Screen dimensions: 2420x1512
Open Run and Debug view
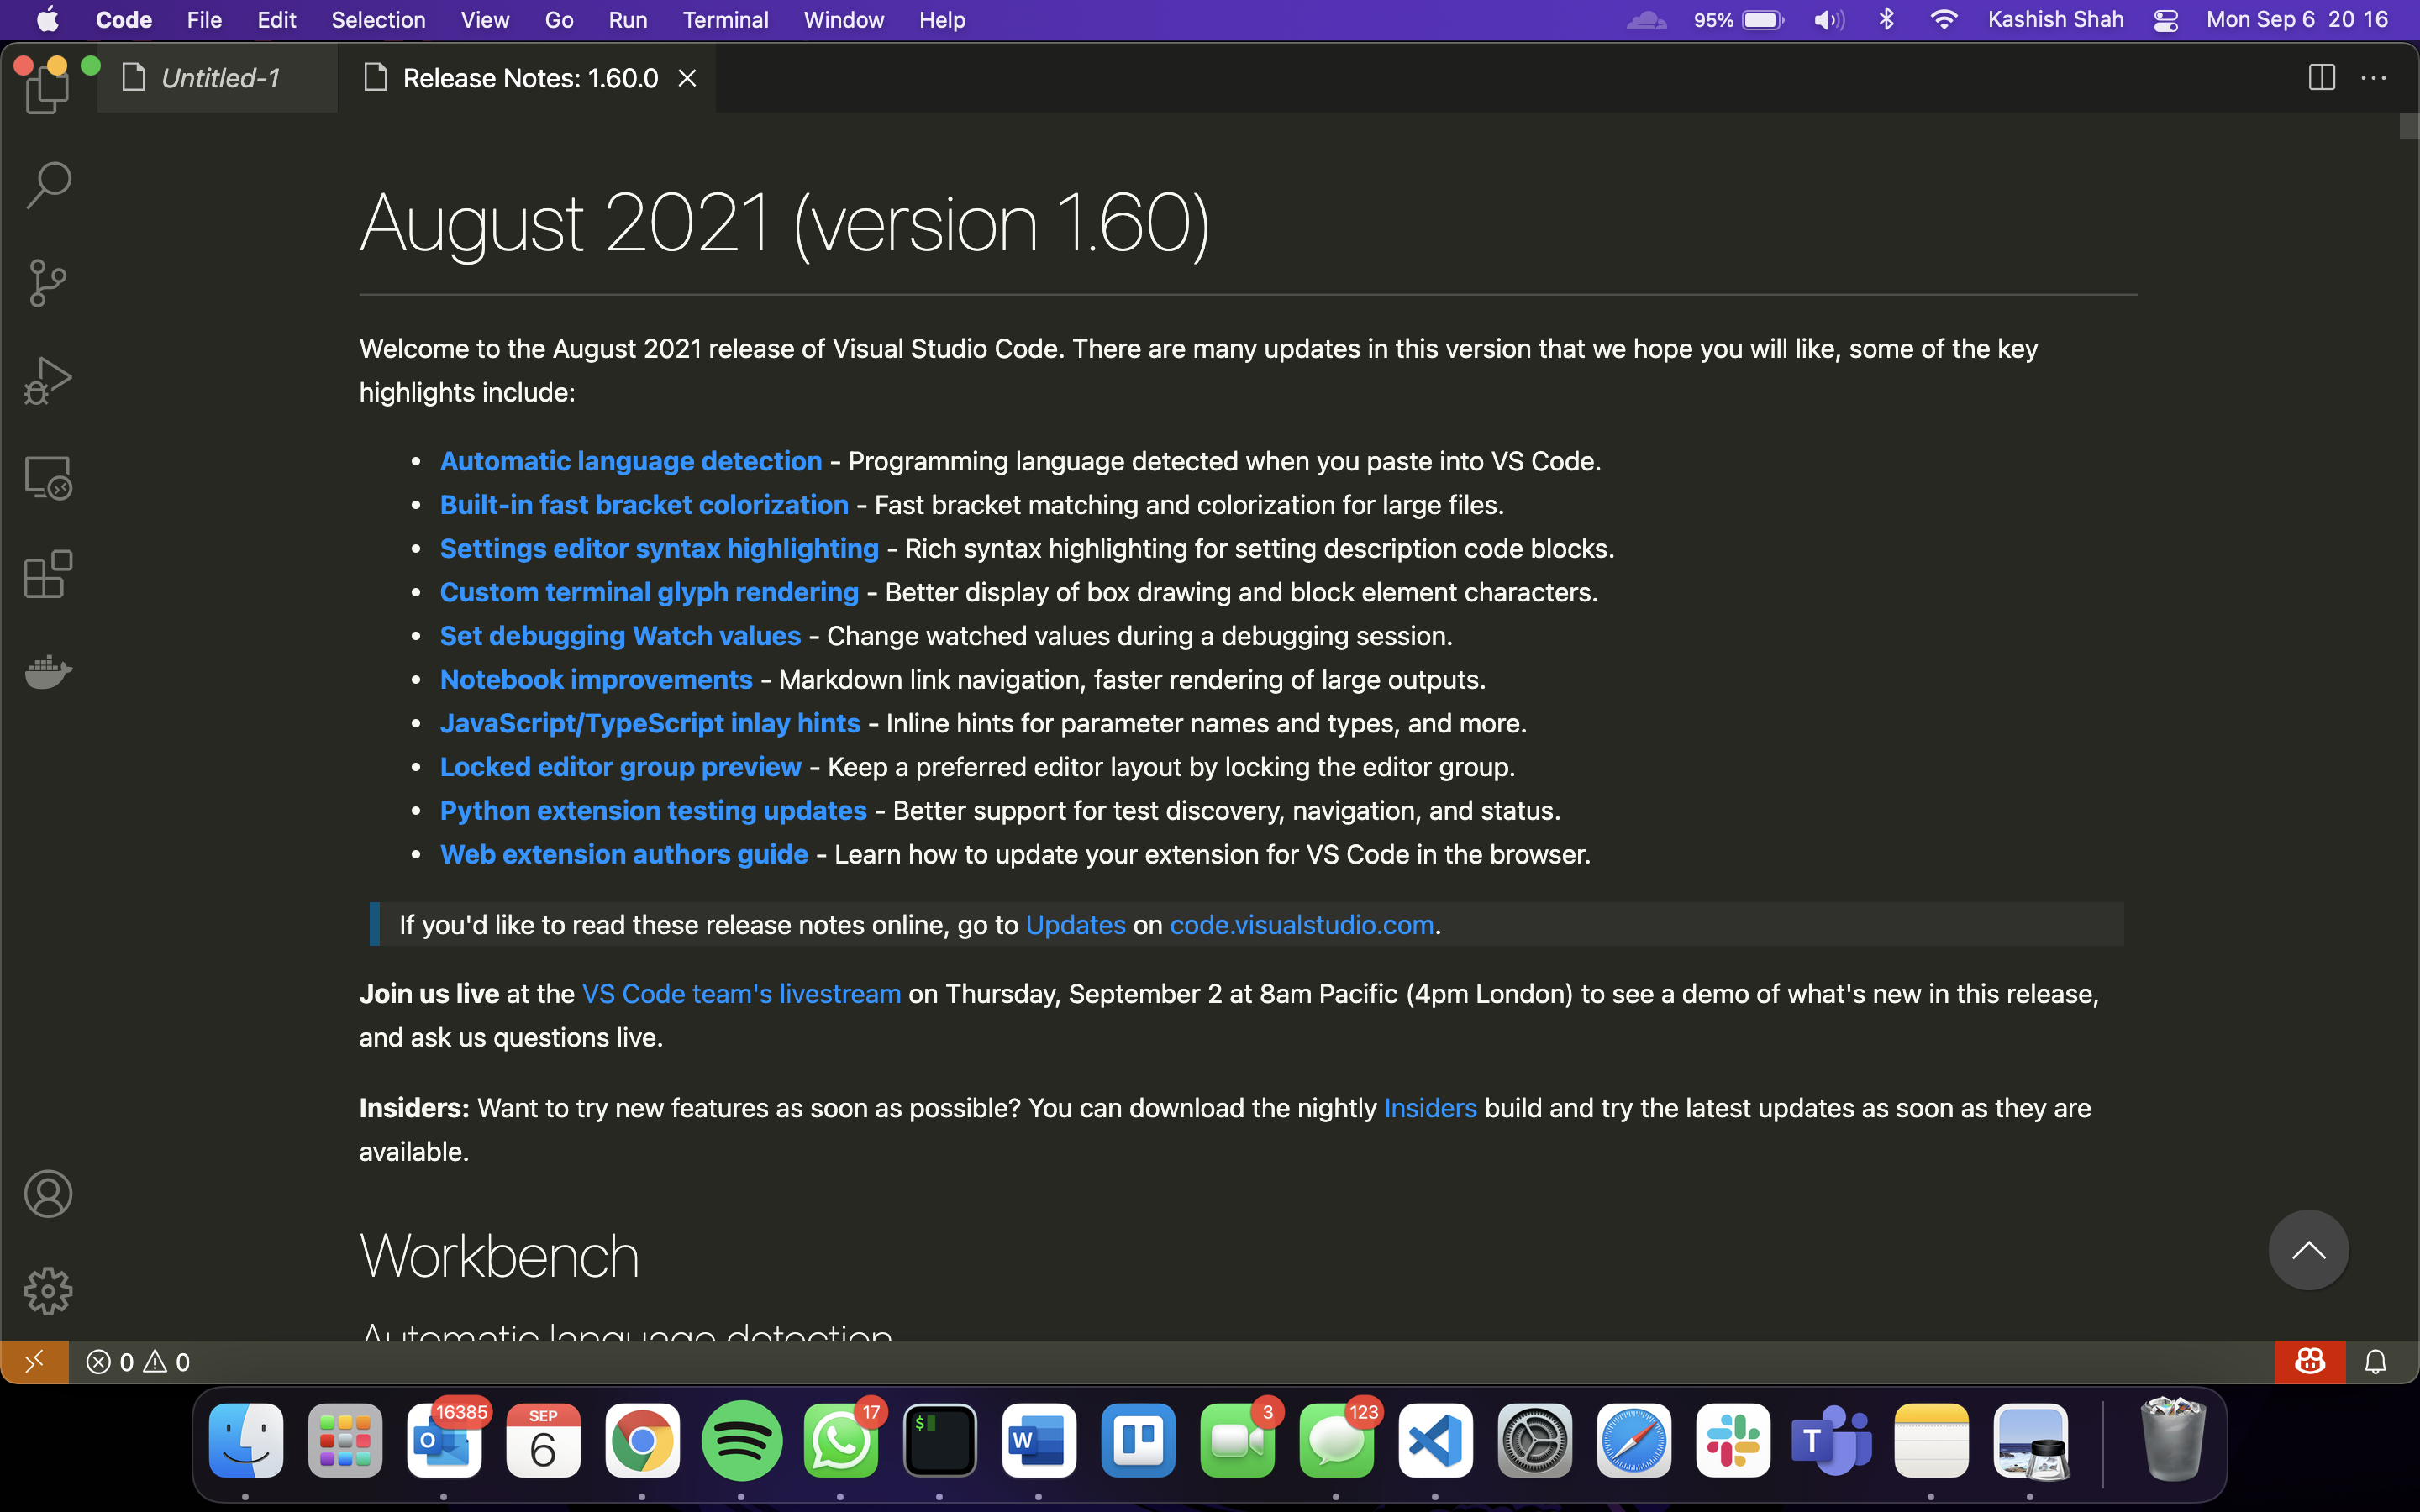[x=48, y=381]
